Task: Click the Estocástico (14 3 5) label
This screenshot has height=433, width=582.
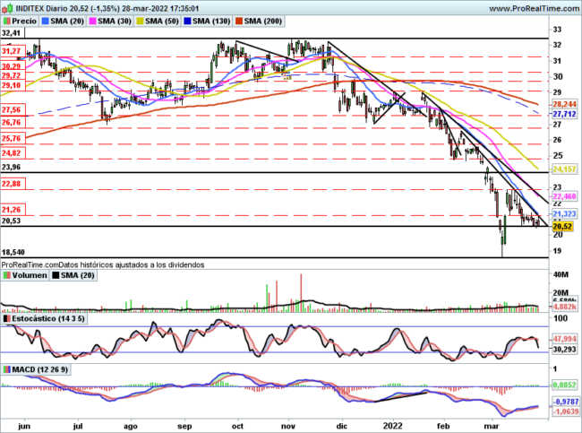Action: pyautogui.click(x=48, y=319)
